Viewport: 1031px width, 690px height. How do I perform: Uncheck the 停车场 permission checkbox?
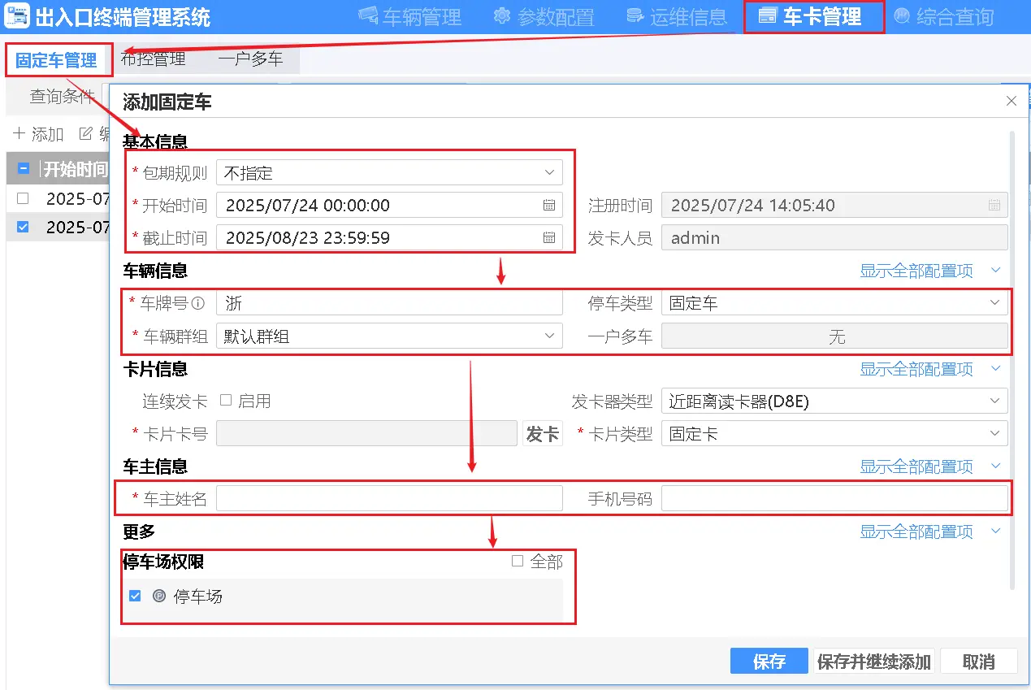click(136, 597)
